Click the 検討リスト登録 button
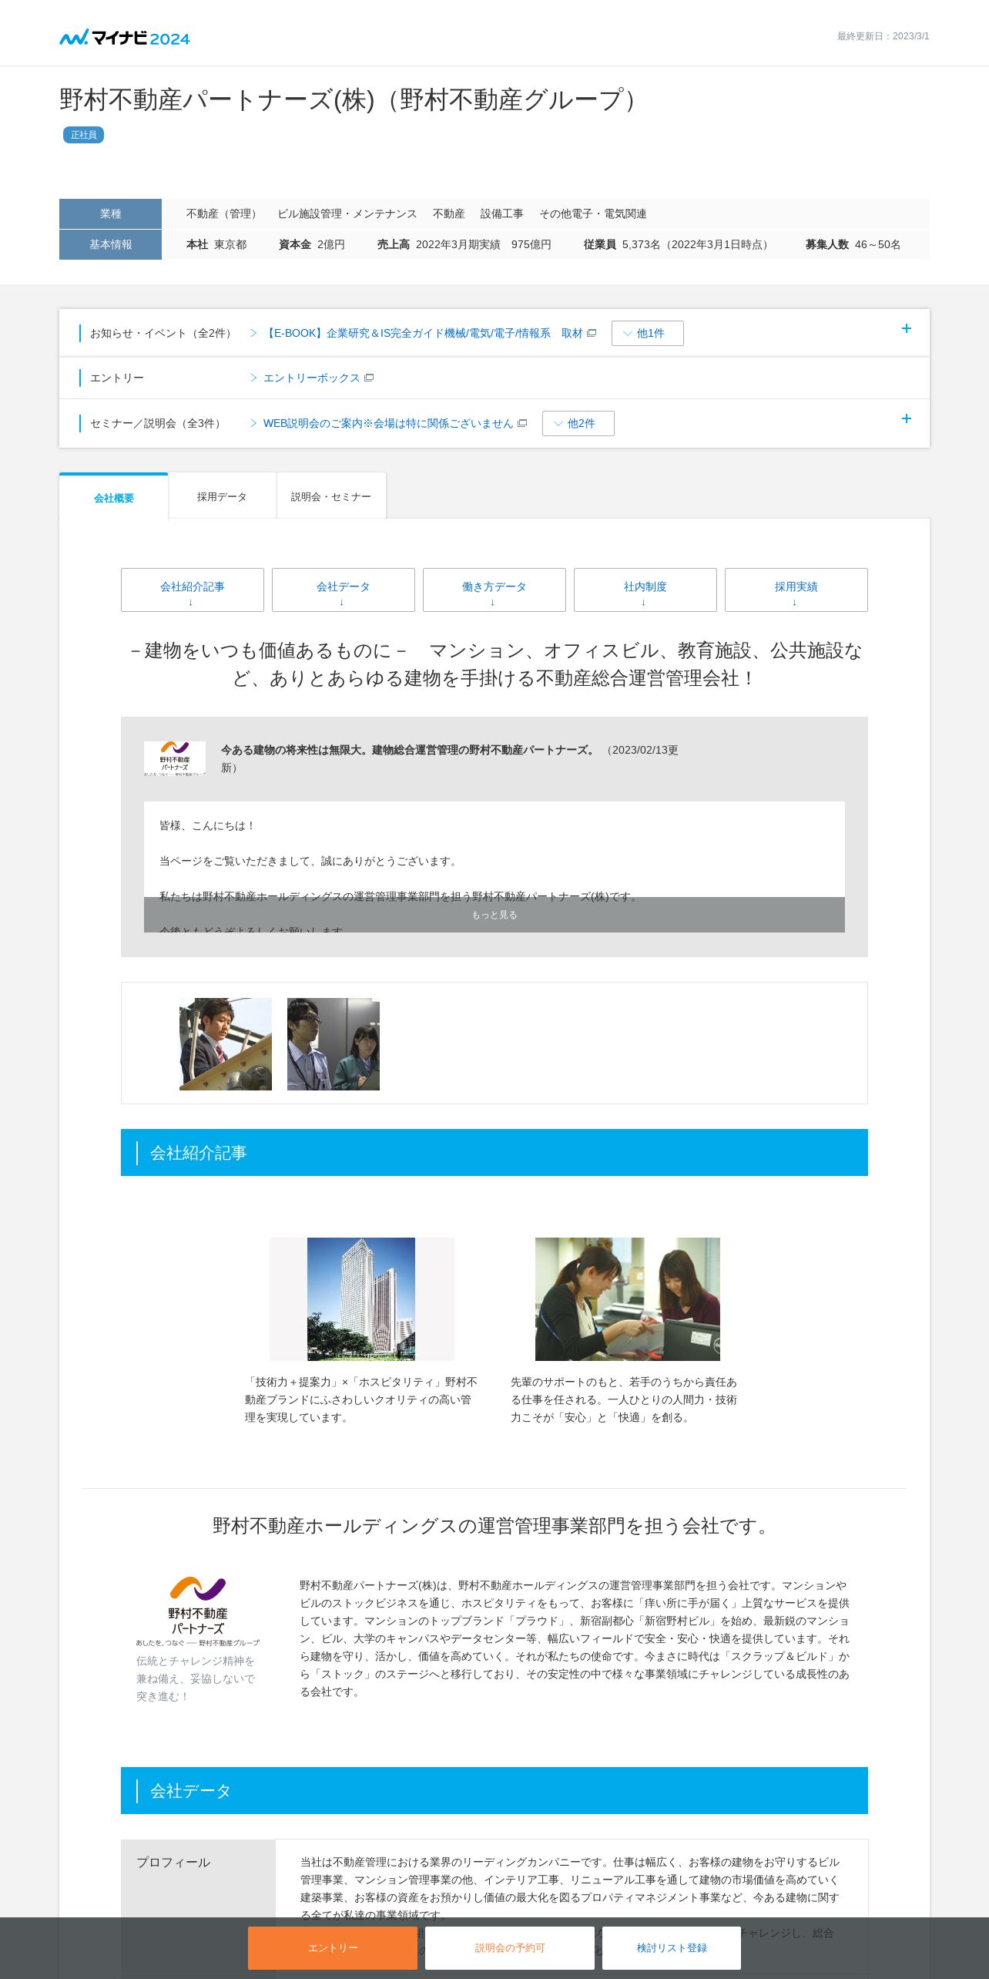The height and width of the screenshot is (1979, 989). point(672,1948)
